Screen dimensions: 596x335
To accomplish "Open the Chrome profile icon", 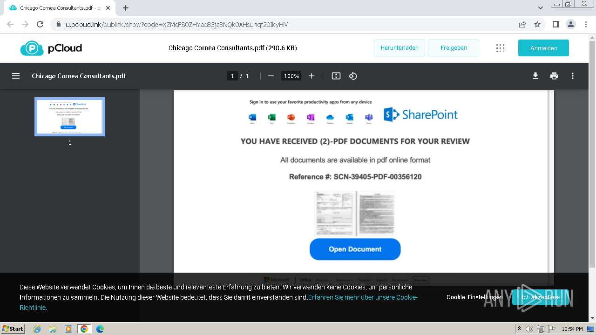I will pos(570,24).
